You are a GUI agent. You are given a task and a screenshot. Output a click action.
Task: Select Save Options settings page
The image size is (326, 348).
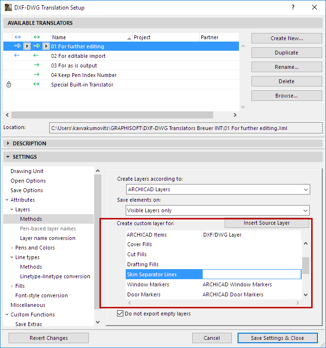[x=27, y=190]
